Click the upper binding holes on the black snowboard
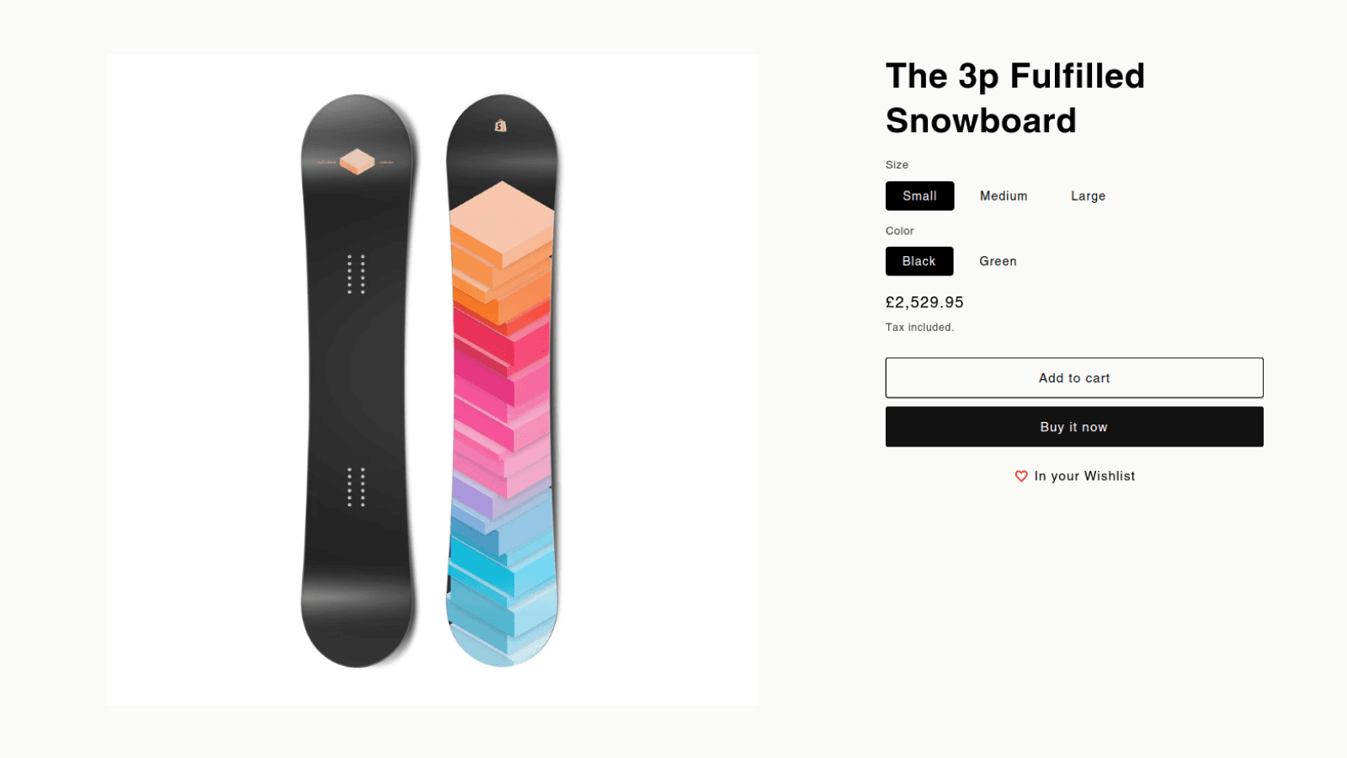 (356, 274)
